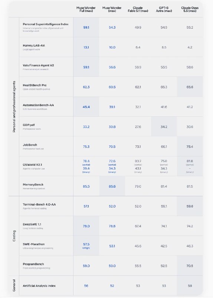Select the Harvey LAB-AA benchmark name
This screenshot has height=298, width=213.
(34, 45)
